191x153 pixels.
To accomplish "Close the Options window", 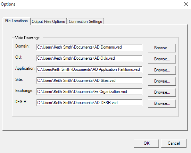I will click(186, 4).
